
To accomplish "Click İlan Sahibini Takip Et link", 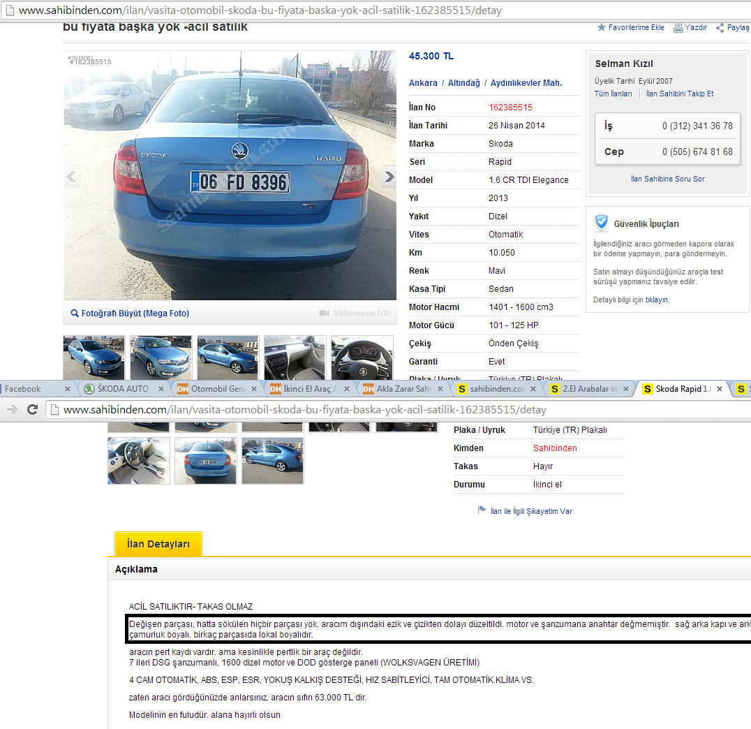I will [x=680, y=94].
